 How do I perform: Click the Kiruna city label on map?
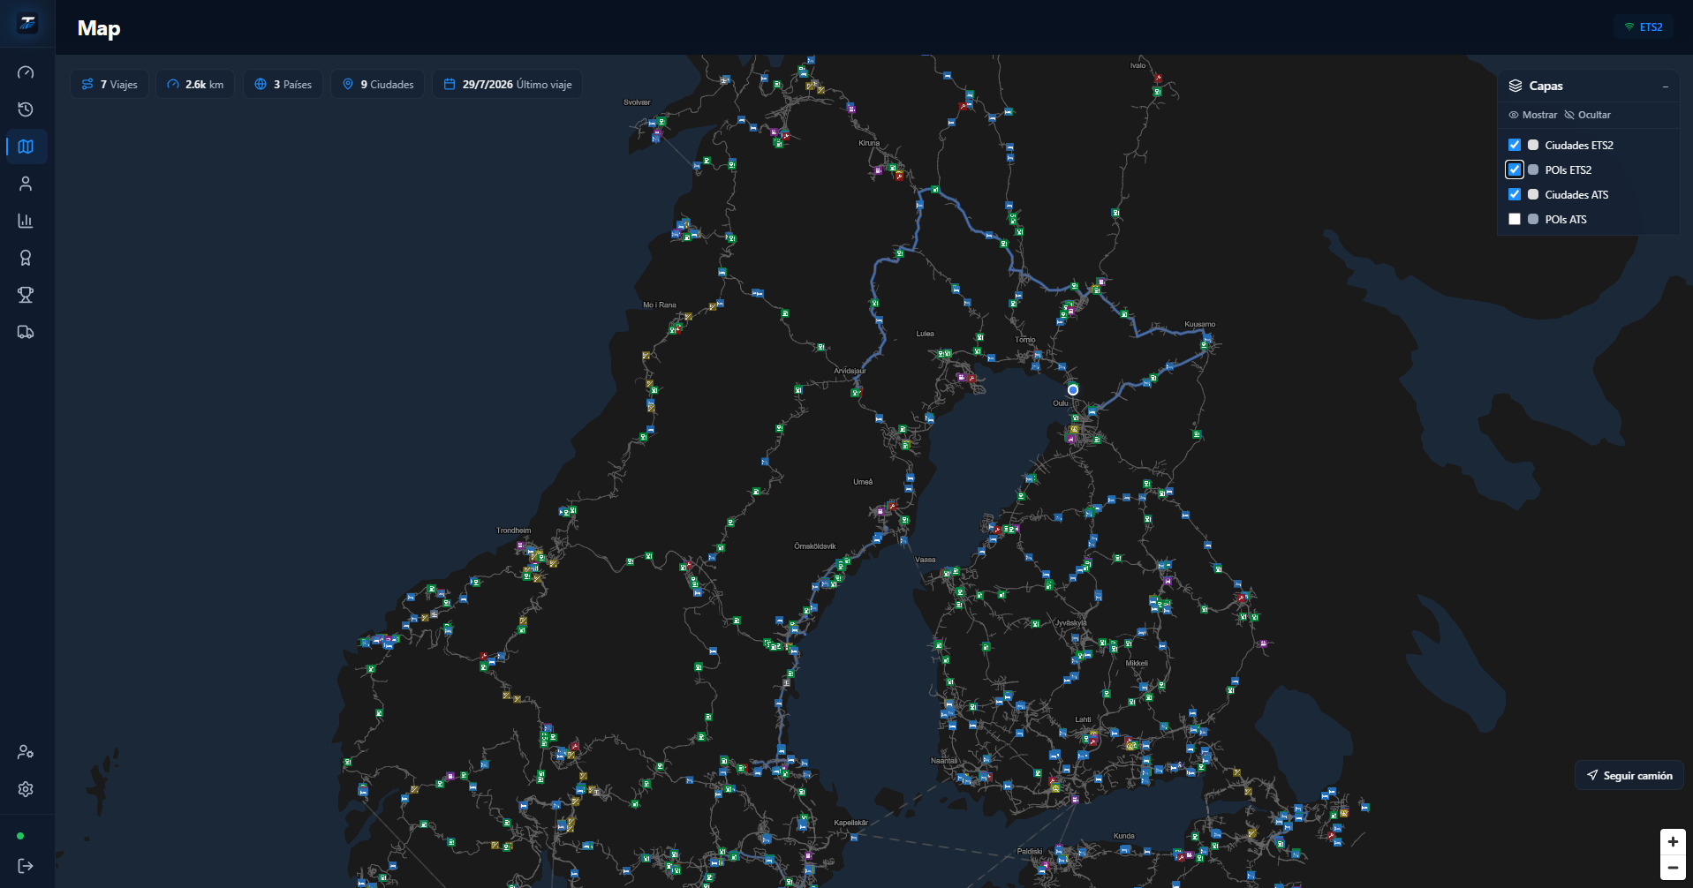click(x=869, y=143)
